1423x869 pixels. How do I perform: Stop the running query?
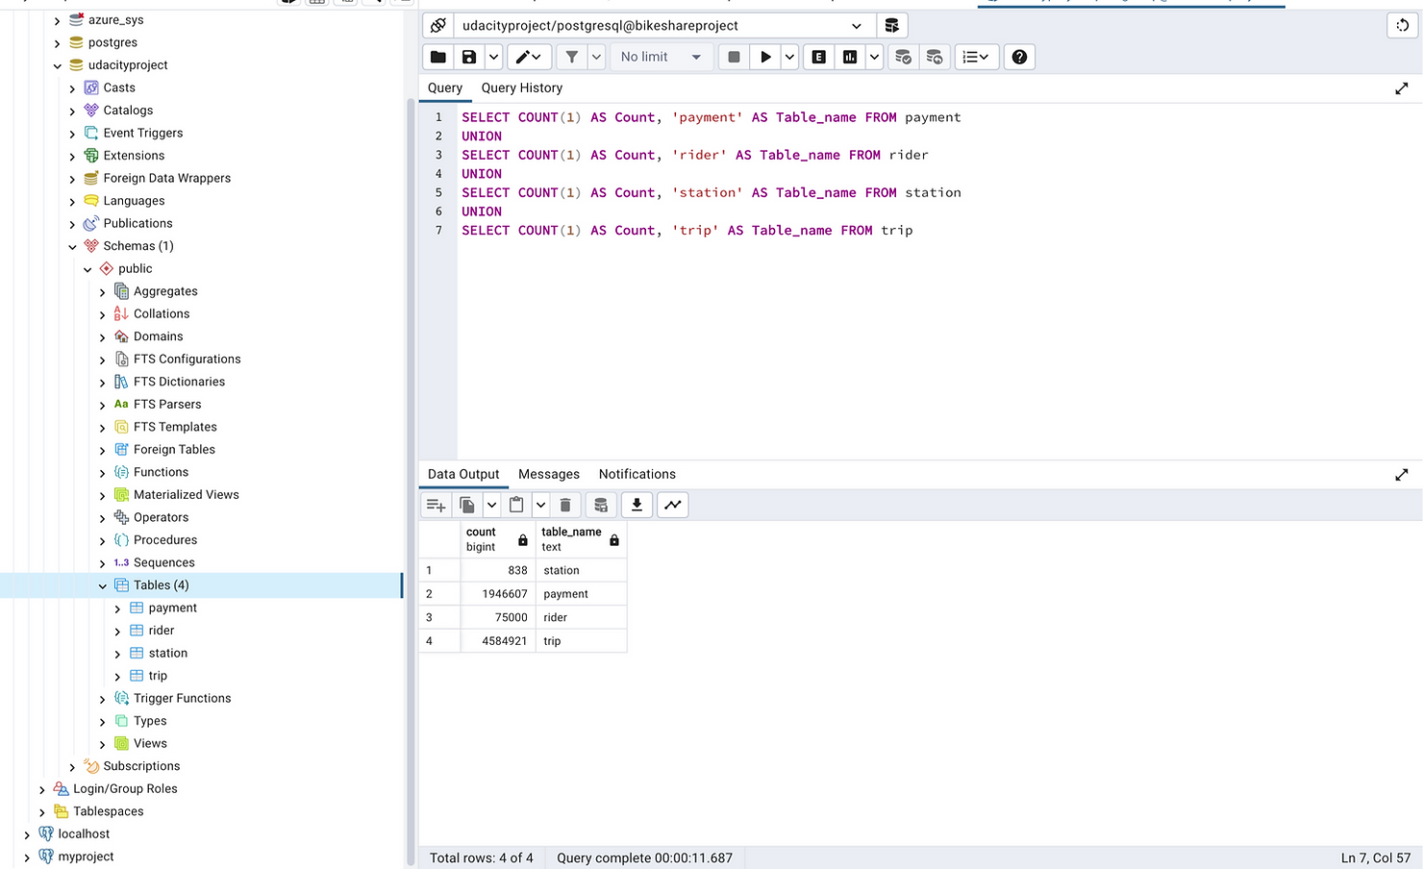(734, 57)
